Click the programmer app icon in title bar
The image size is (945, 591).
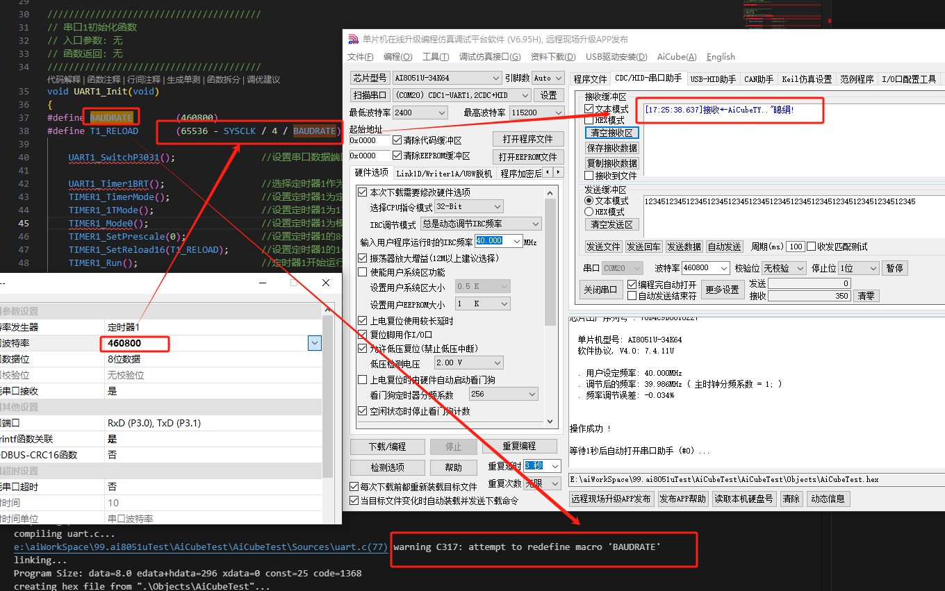(354, 40)
